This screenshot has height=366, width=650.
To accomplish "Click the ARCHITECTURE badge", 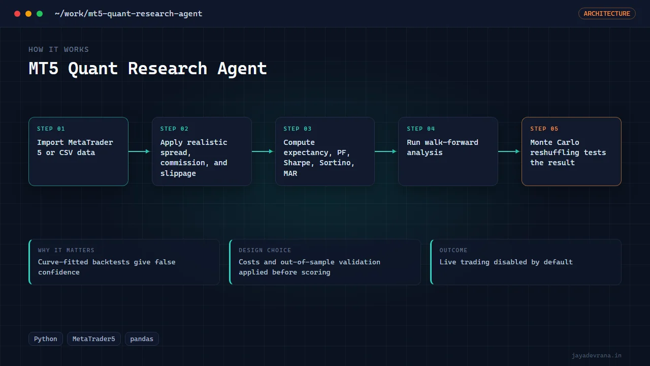I will pos(607,14).
